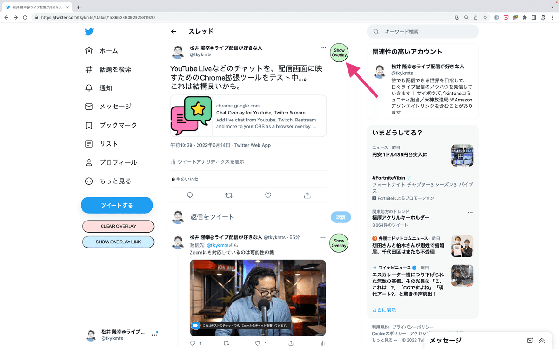Click the ツイートする button
The height and width of the screenshot is (349, 559).
(x=117, y=205)
